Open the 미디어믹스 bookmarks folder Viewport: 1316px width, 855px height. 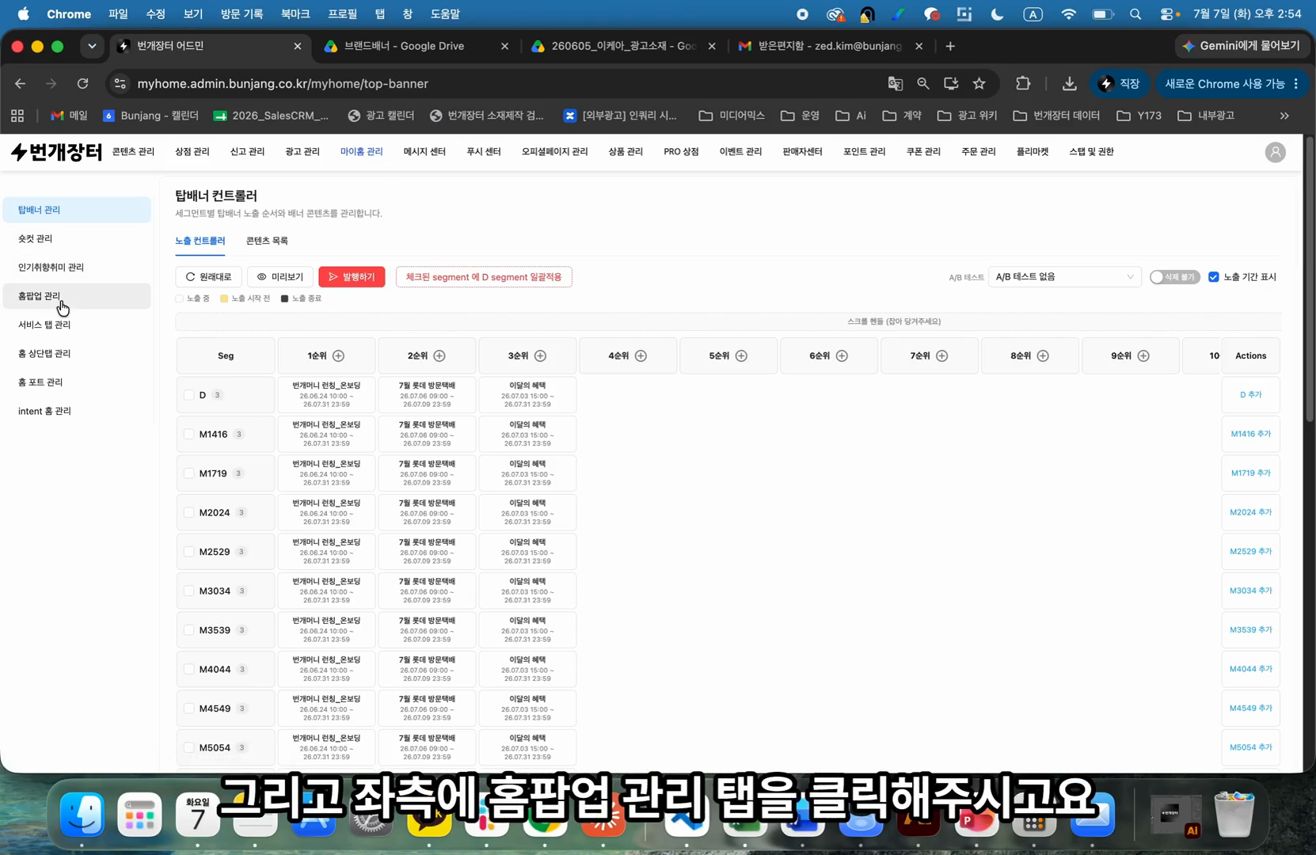[x=731, y=116]
